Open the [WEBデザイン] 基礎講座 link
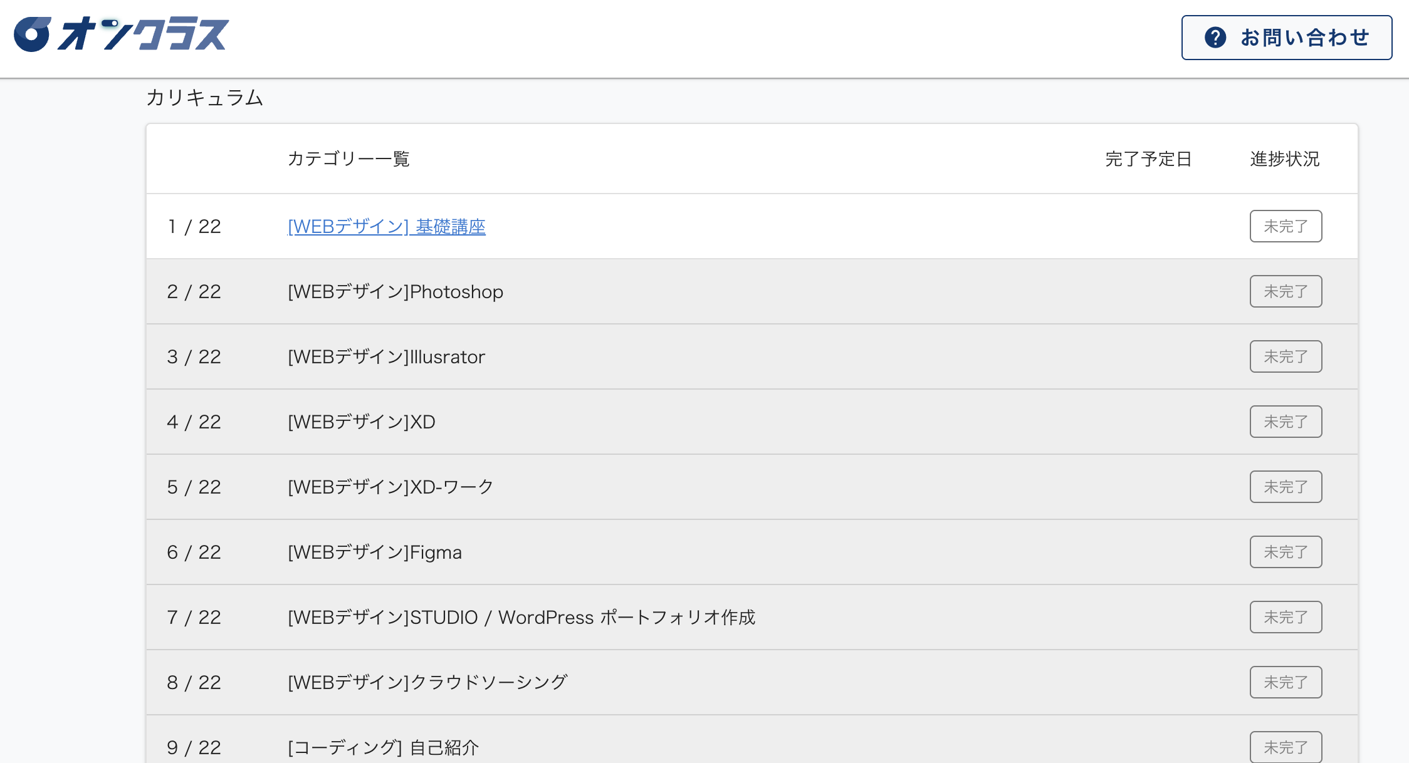 [386, 226]
